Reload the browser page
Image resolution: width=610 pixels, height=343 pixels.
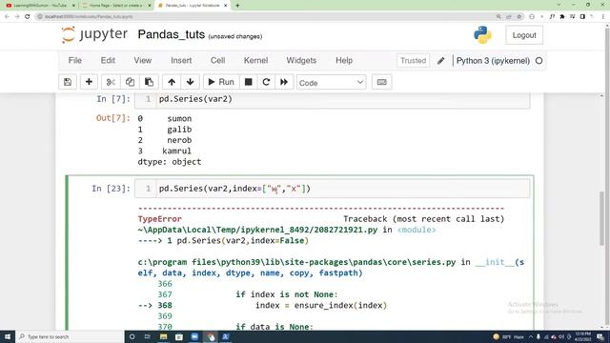tap(28, 17)
